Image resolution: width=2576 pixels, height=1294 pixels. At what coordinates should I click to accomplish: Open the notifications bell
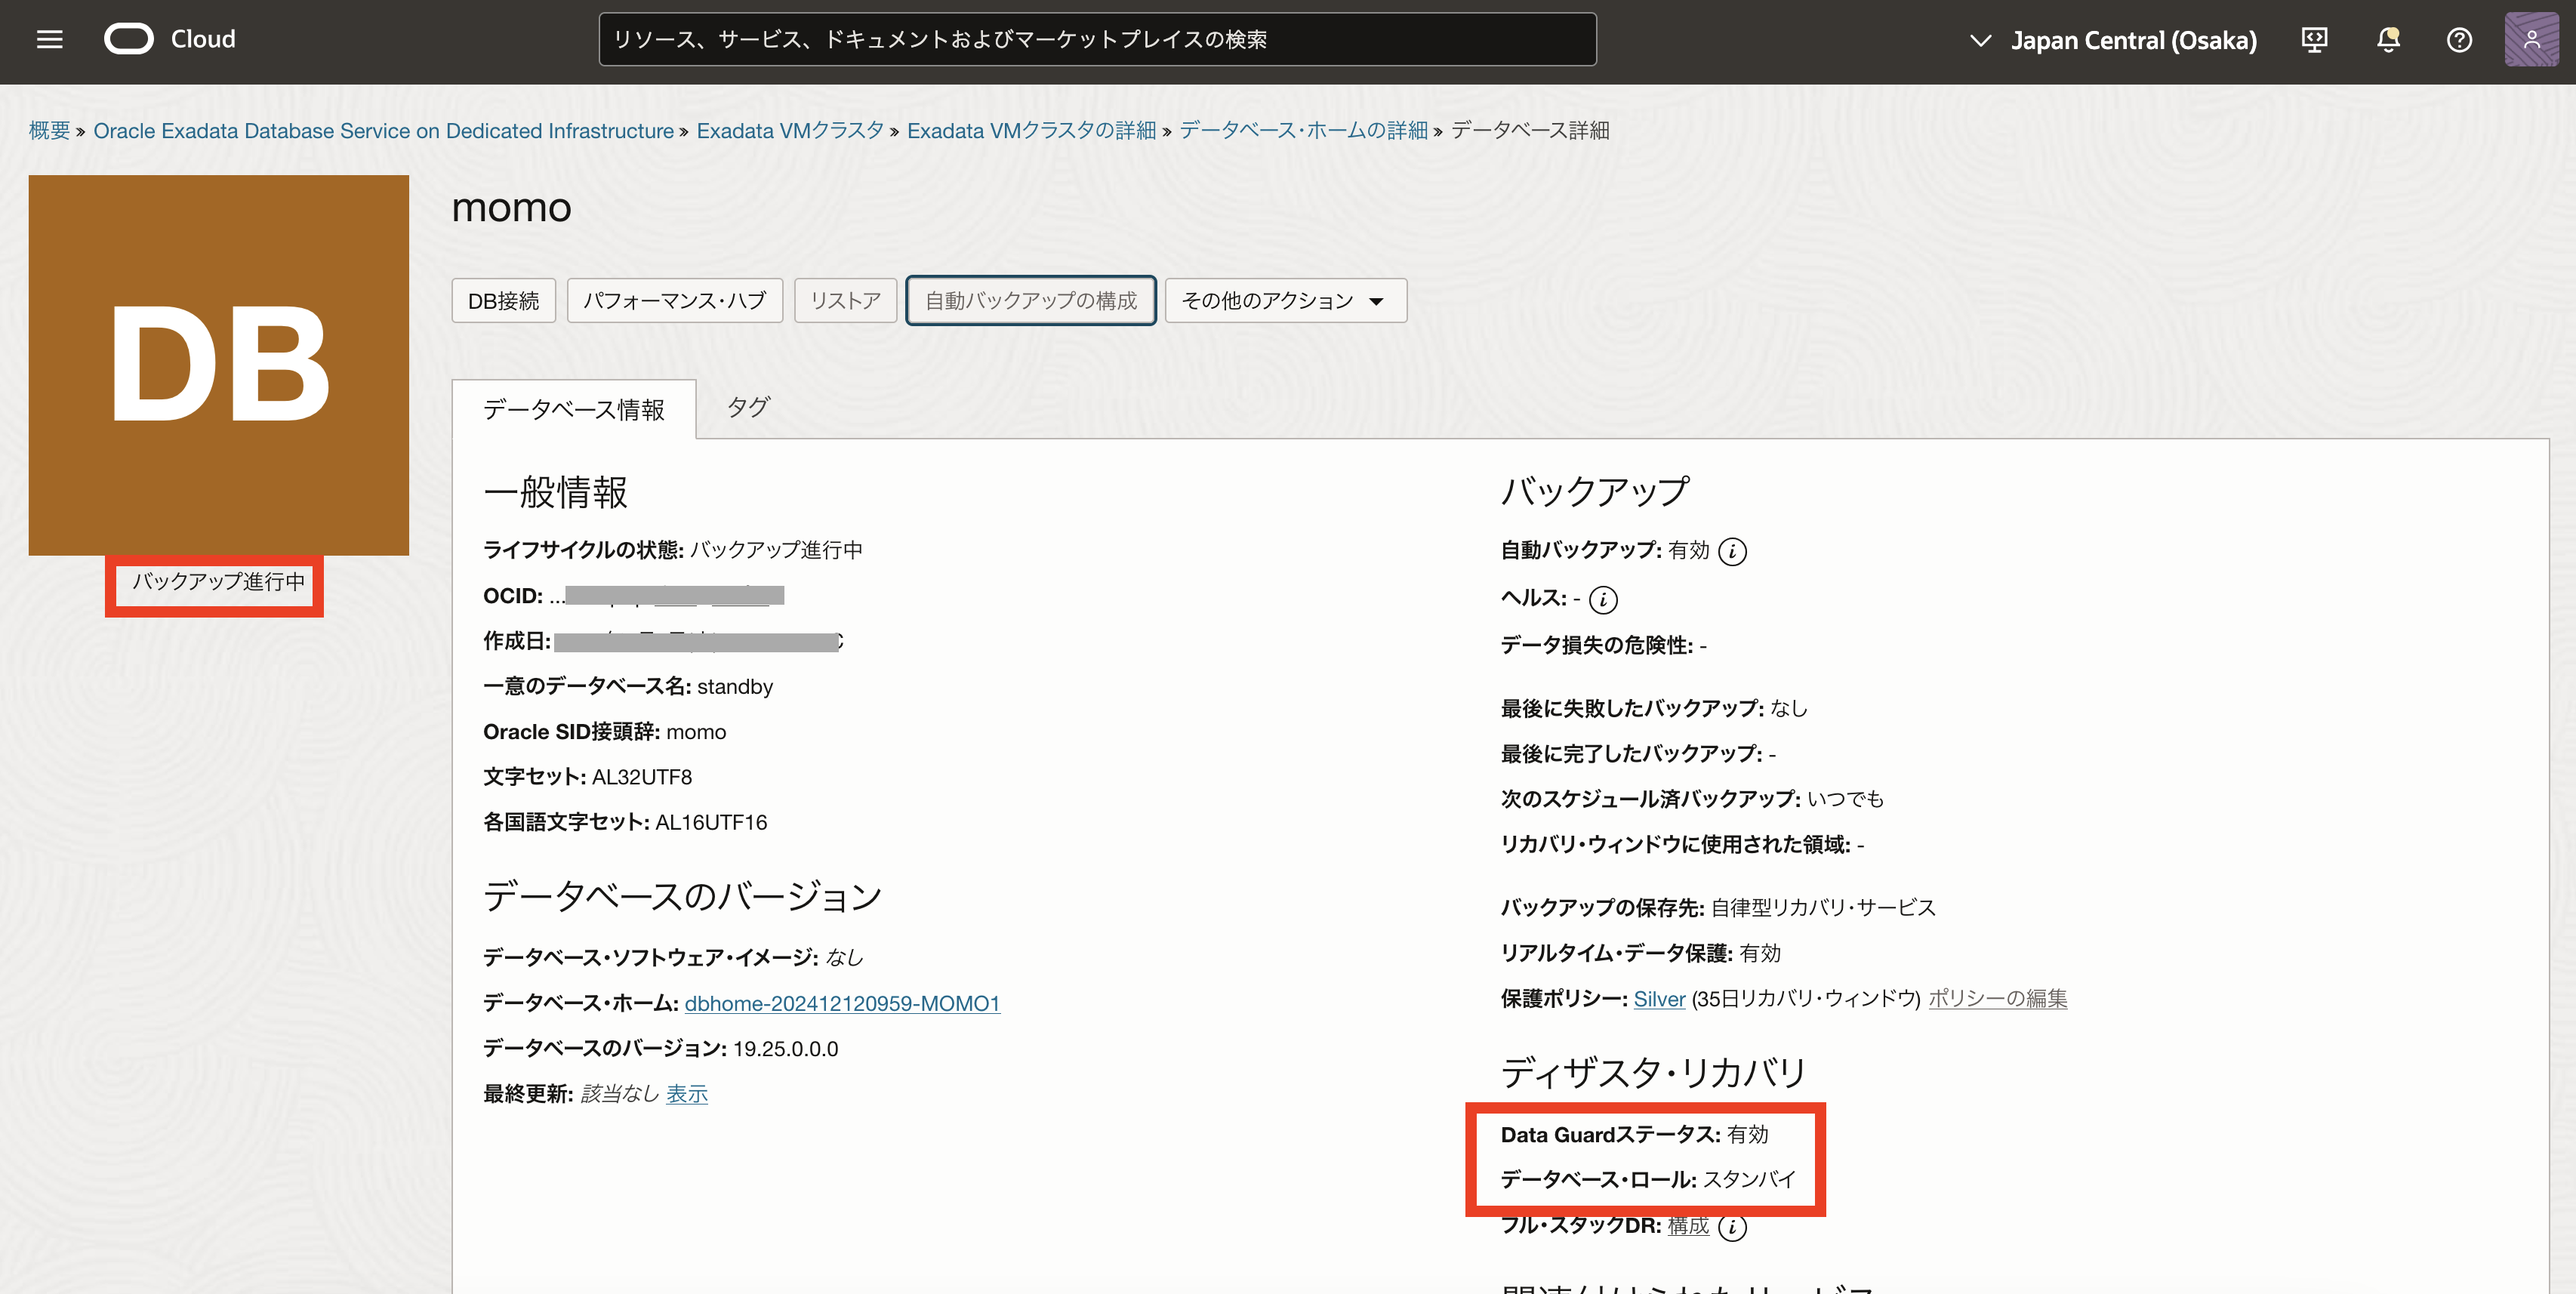2388,40
